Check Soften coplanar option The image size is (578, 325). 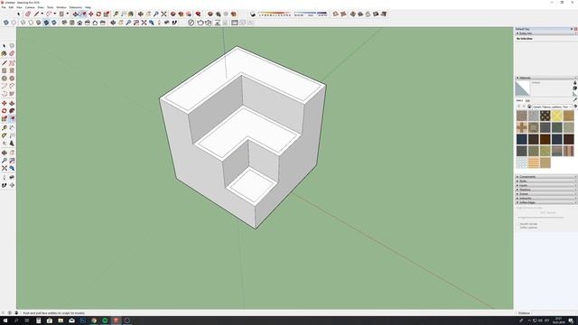pos(517,227)
